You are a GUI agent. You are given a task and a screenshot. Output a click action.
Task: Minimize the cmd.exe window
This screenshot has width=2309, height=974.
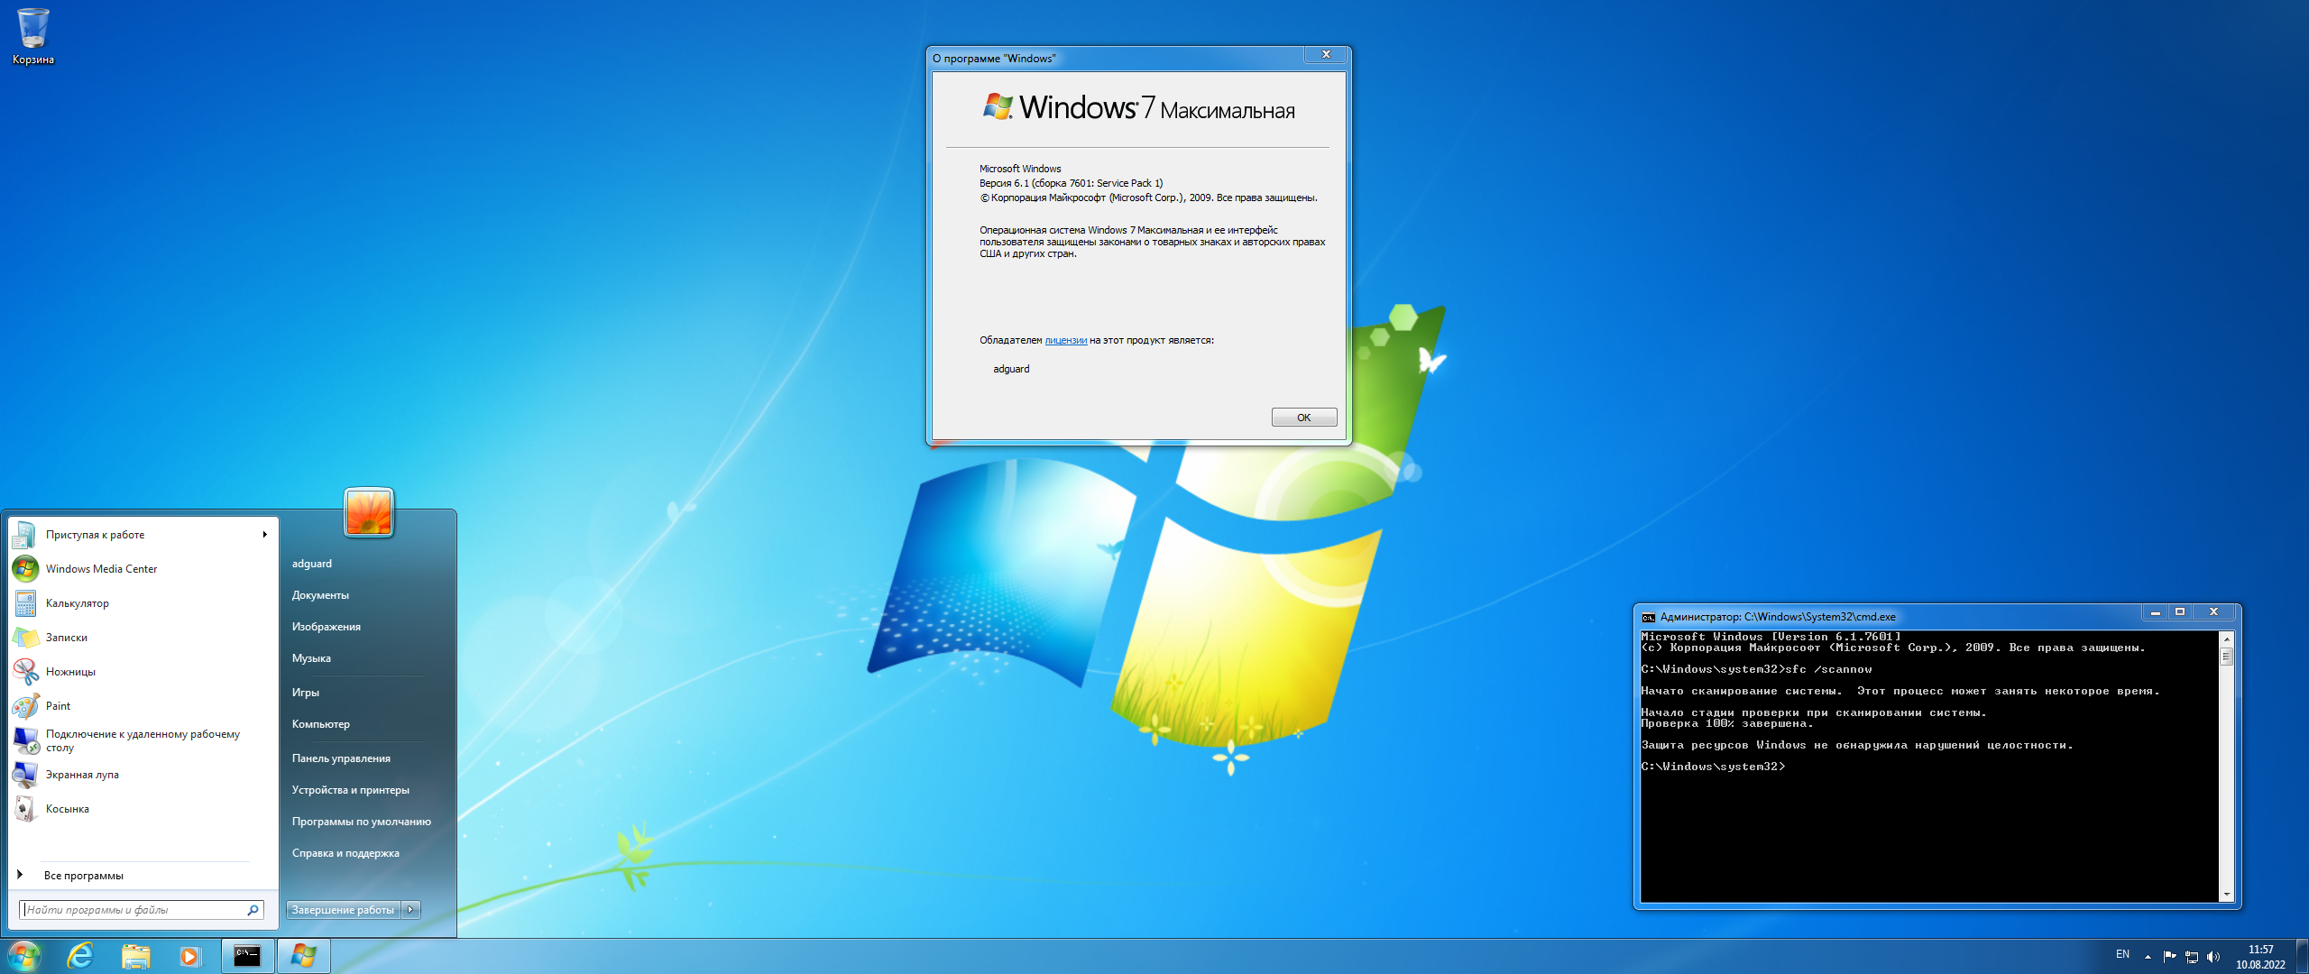point(2156,612)
